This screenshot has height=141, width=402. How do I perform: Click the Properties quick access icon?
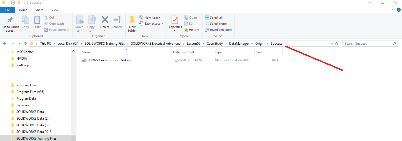pyautogui.click(x=13, y=2)
